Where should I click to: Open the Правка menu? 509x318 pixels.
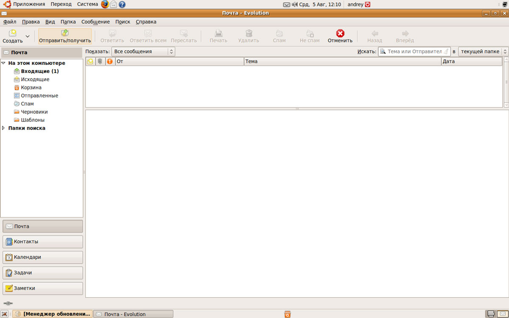31,22
